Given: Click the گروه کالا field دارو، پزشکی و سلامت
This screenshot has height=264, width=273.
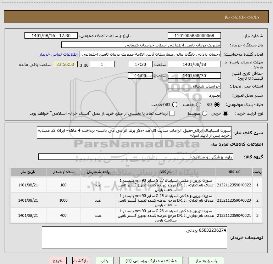Looking at the screenshot, I should point(136,157).
